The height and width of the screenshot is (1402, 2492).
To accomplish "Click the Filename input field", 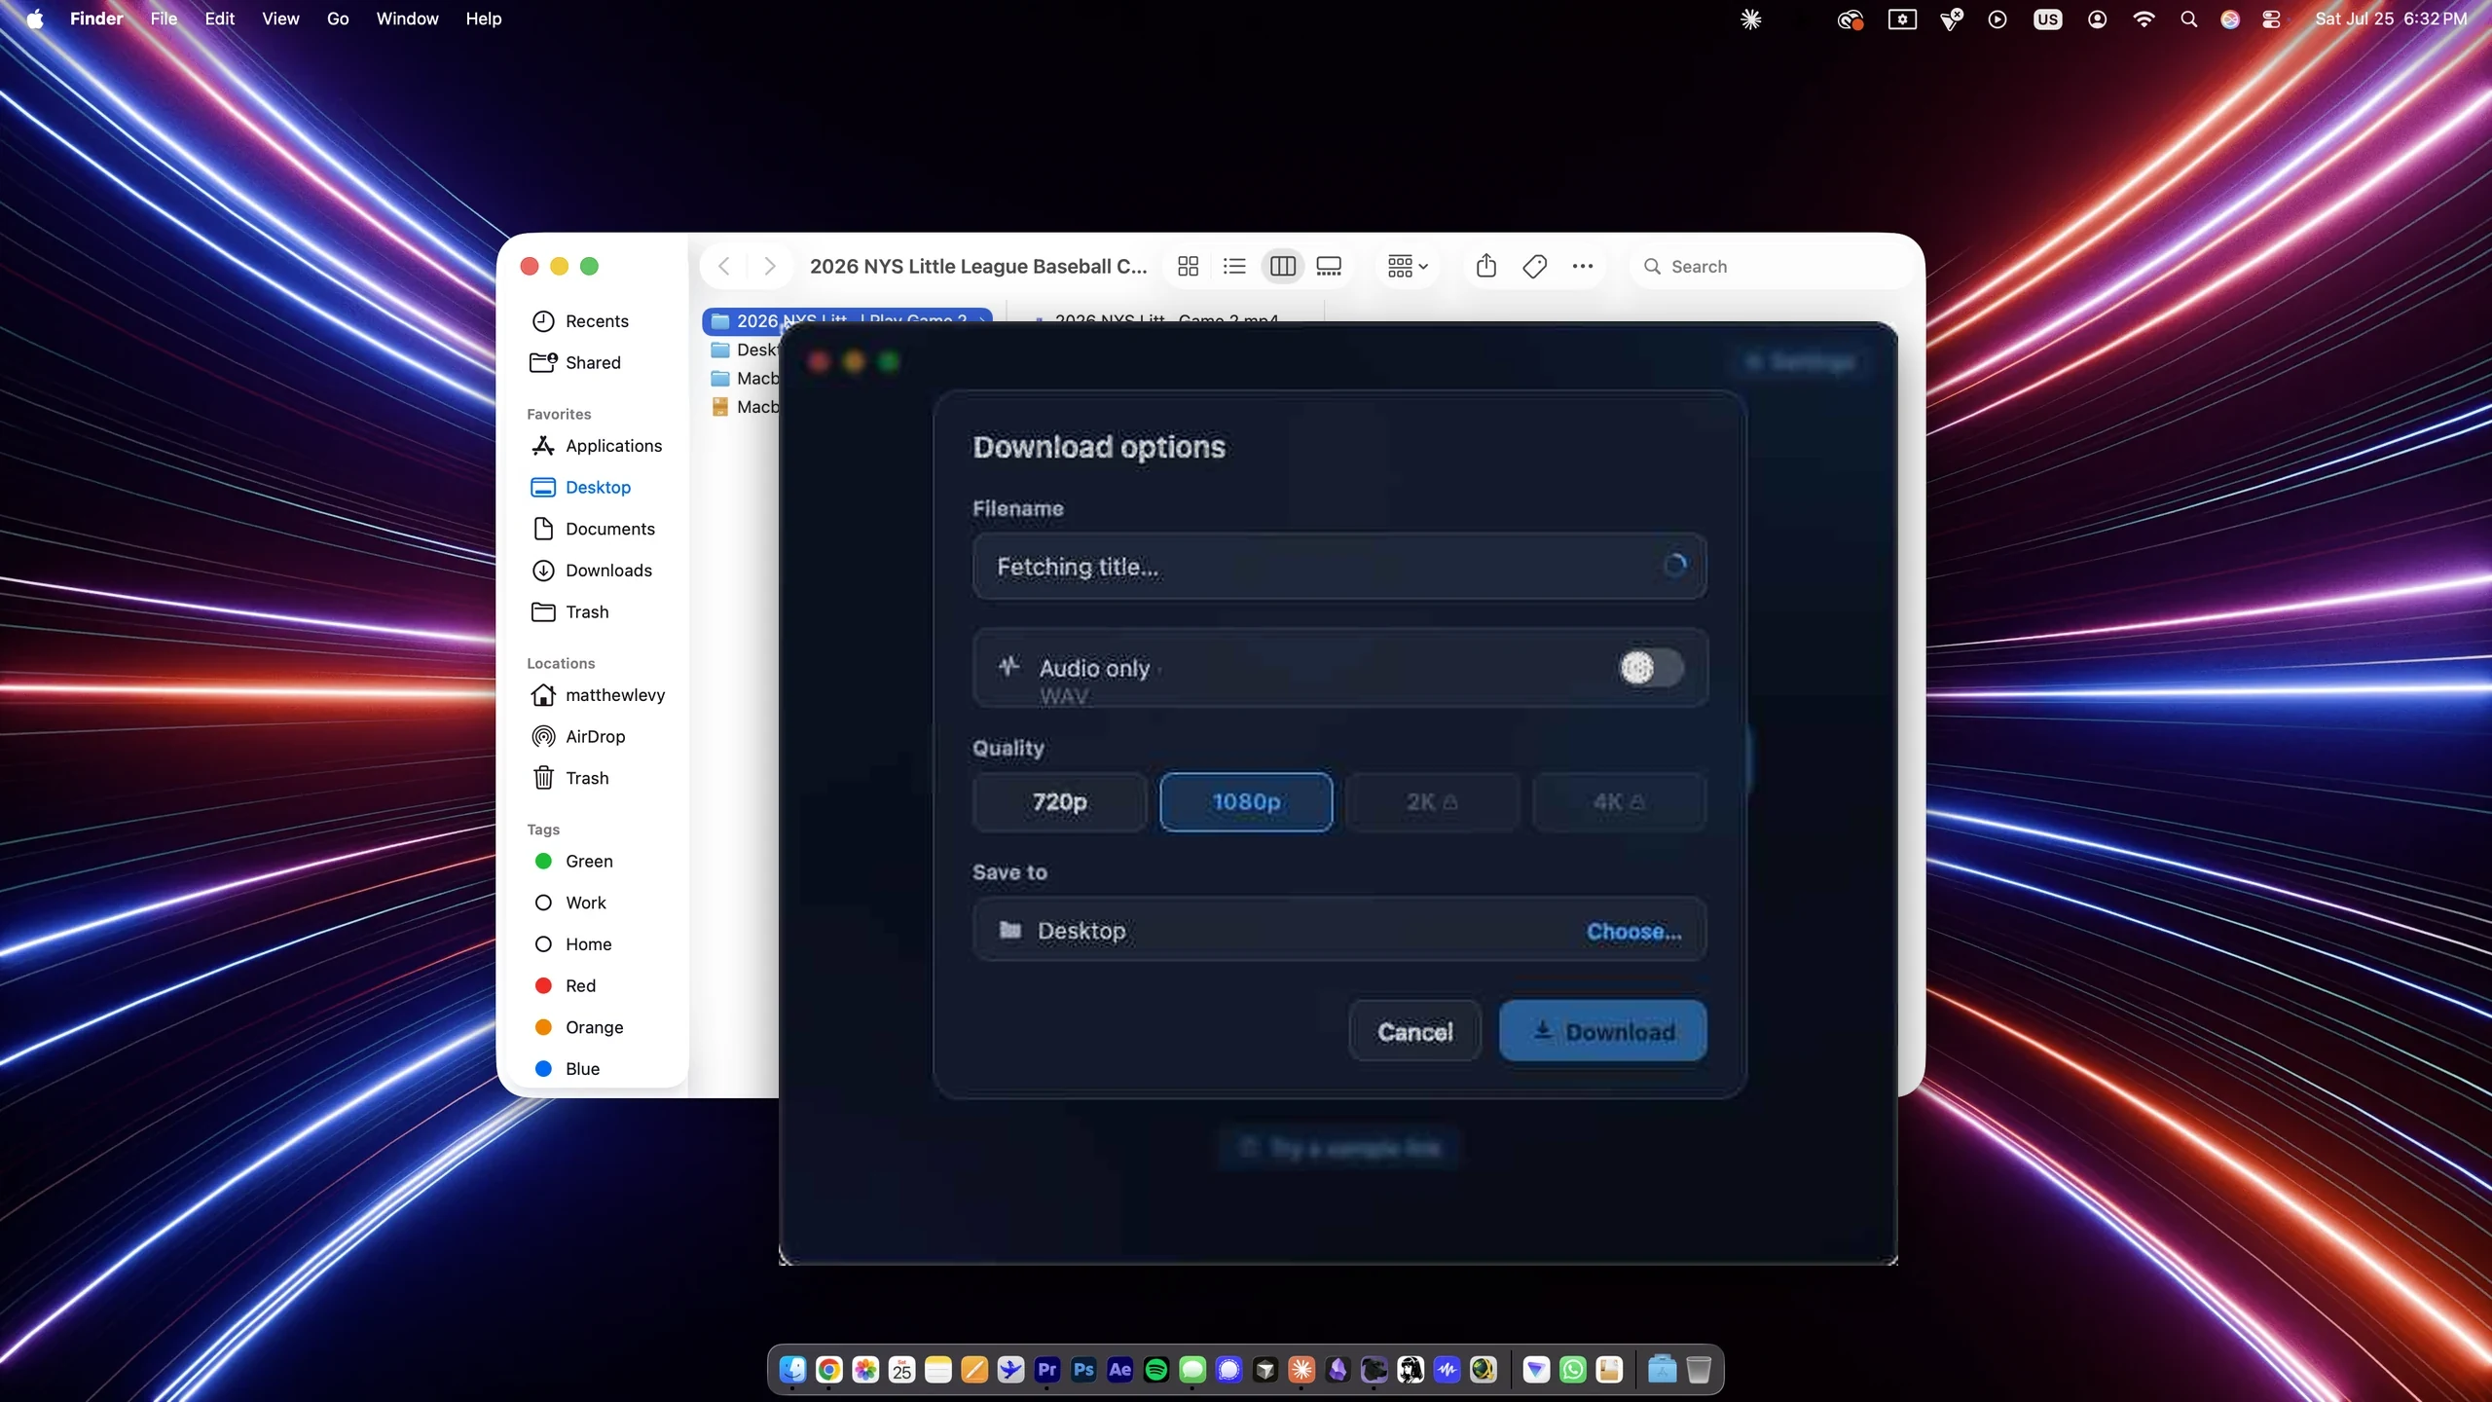I will 1338,567.
